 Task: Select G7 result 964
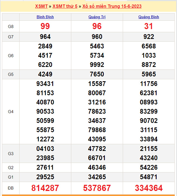[x=45, y=37]
